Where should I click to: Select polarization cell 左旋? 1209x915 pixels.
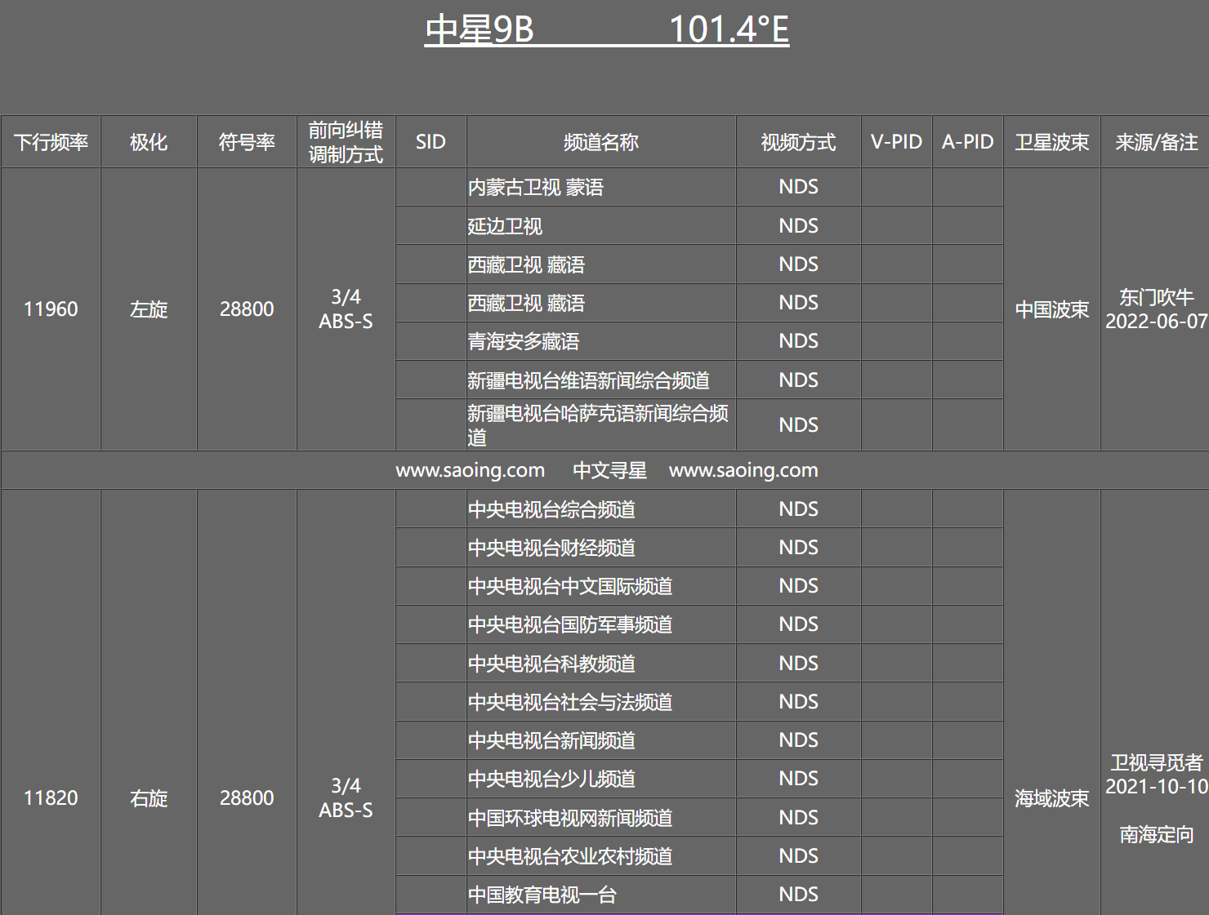tap(149, 309)
